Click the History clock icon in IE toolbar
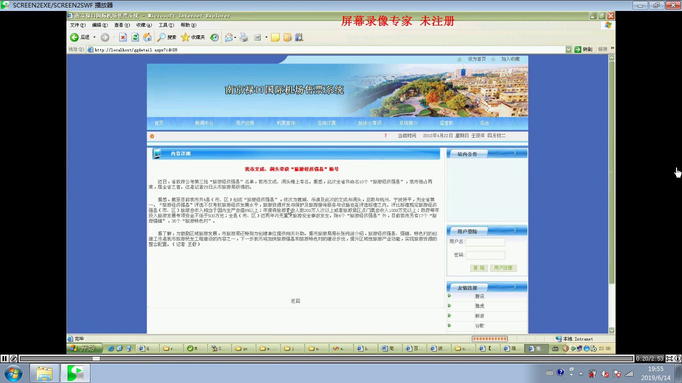The height and width of the screenshot is (383, 682). 214,37
